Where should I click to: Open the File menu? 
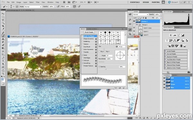tap(8, 2)
